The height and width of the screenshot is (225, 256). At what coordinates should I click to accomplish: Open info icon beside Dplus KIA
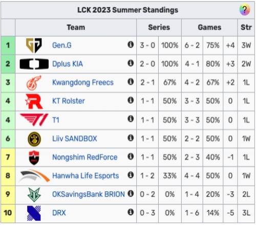pos(131,63)
